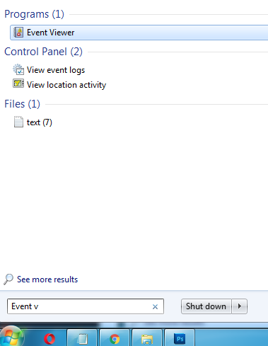Open the Event Viewer program result

[139, 33]
